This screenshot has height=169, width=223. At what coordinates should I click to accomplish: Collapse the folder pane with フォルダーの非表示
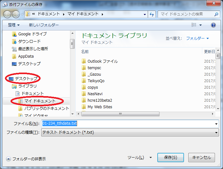coord(26,159)
